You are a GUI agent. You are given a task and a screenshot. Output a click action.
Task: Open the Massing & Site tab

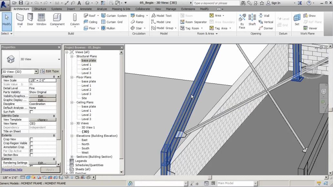[121, 9]
